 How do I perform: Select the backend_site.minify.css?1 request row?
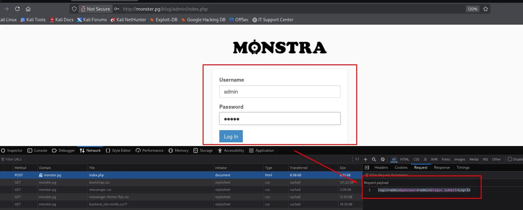pyautogui.click(x=181, y=204)
